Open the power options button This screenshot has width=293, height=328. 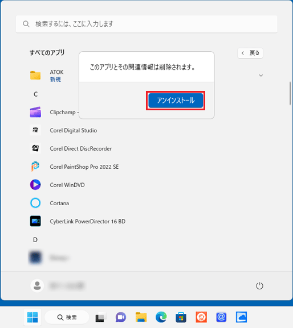[x=259, y=285]
